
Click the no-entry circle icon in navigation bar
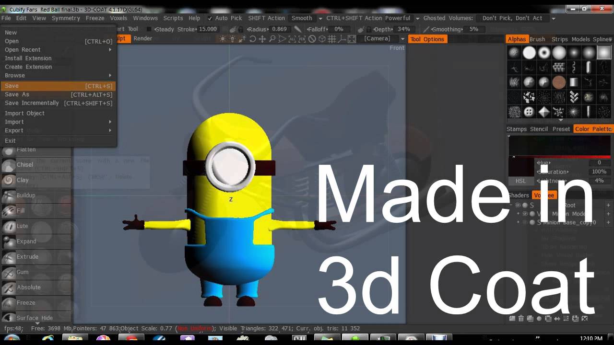pos(312,39)
